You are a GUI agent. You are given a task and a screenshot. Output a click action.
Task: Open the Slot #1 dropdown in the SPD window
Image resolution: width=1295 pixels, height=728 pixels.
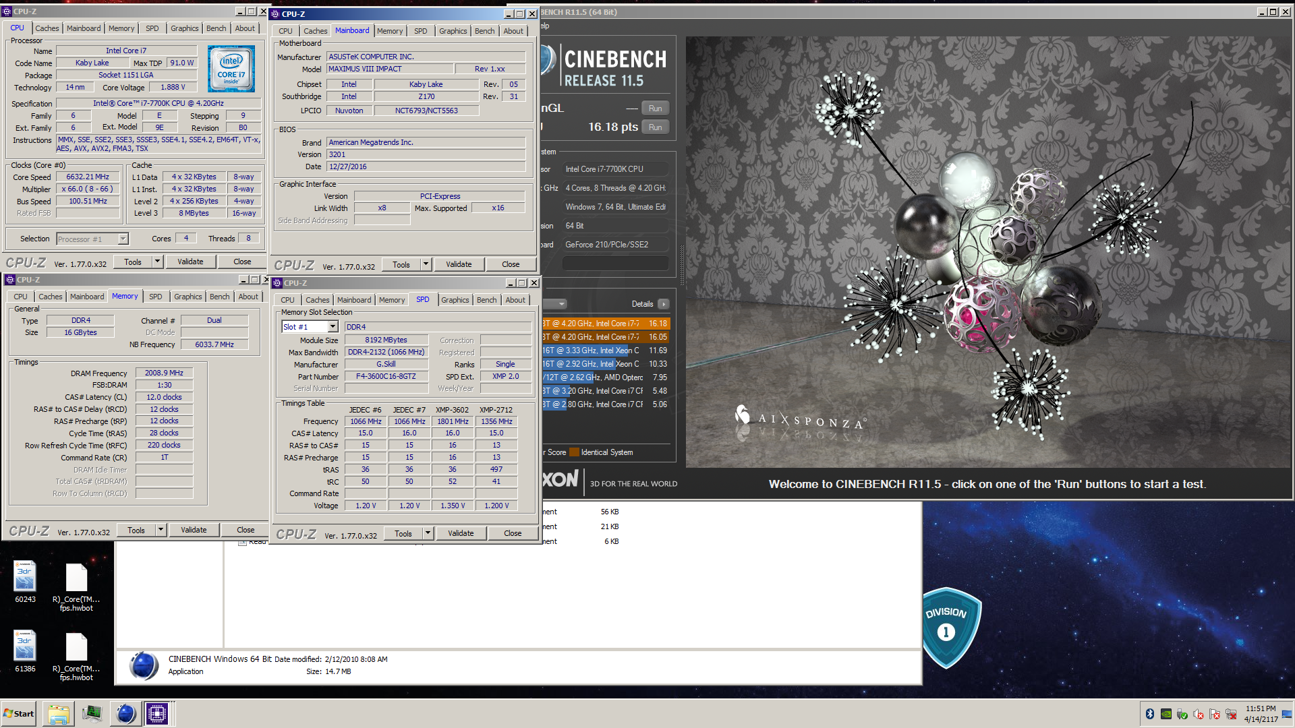tap(333, 327)
